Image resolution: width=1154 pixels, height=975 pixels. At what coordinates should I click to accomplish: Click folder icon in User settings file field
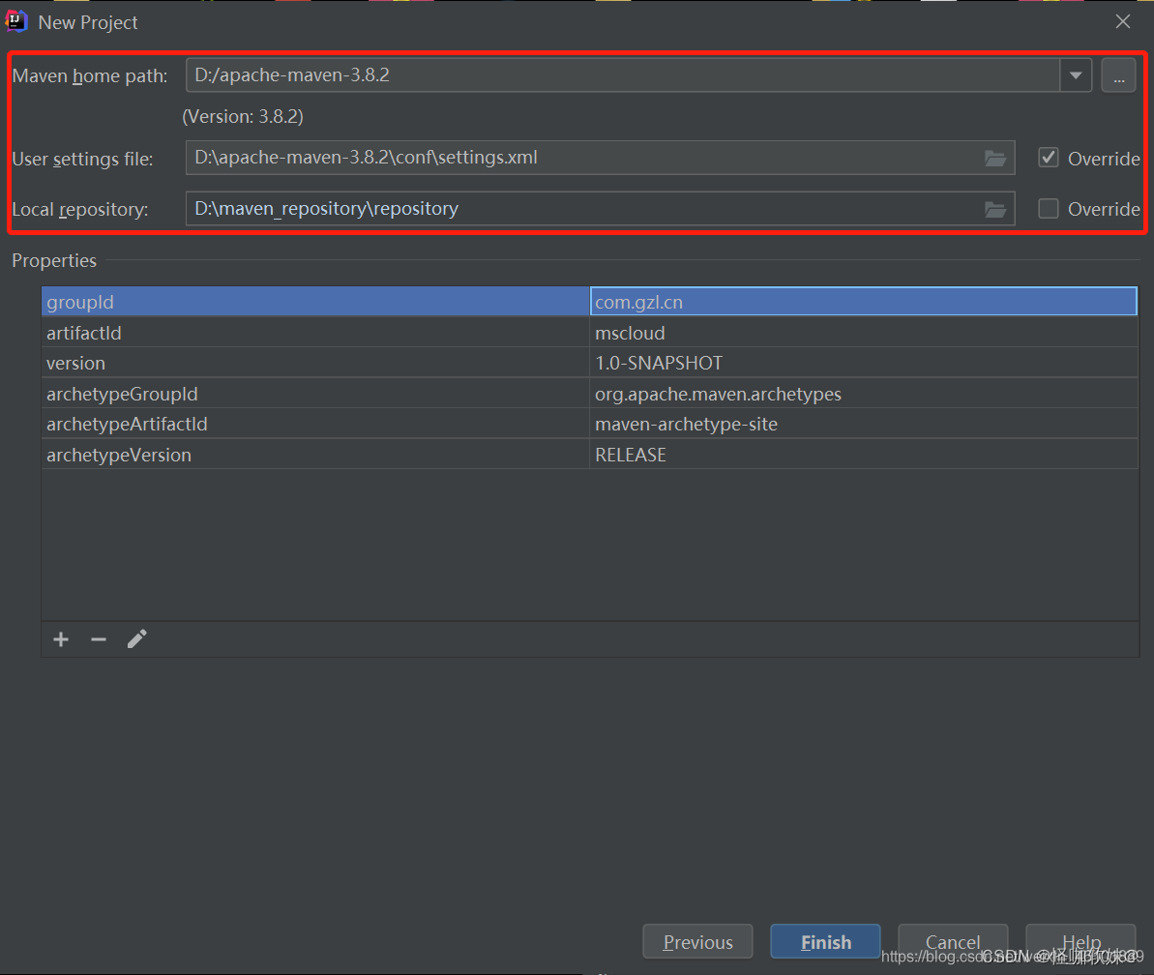coord(995,159)
